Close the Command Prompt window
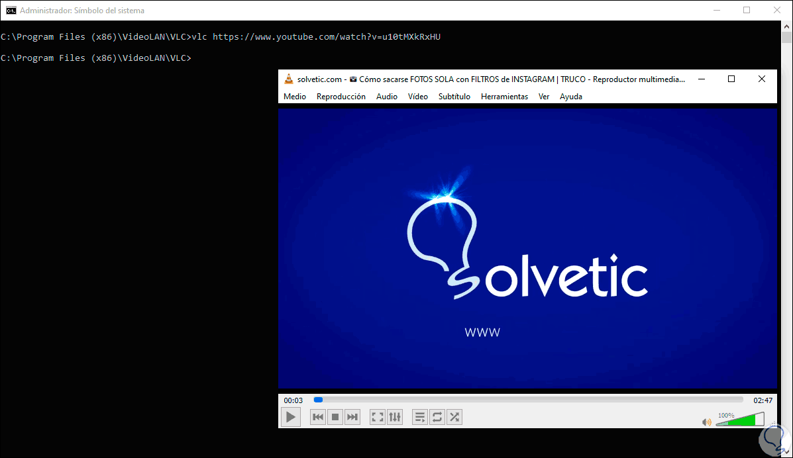Viewport: 793px width, 458px height. click(x=777, y=10)
